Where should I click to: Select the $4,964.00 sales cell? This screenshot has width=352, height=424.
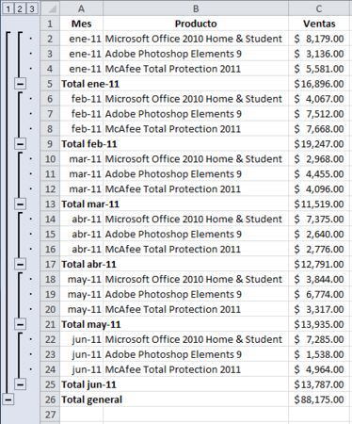(319, 369)
